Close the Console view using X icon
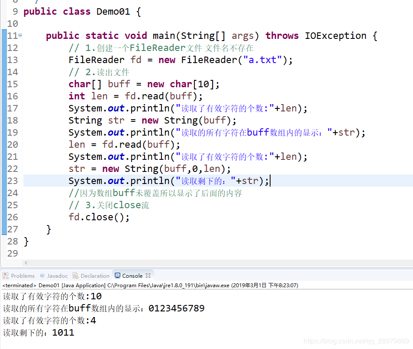The image size is (413, 349). point(148,276)
